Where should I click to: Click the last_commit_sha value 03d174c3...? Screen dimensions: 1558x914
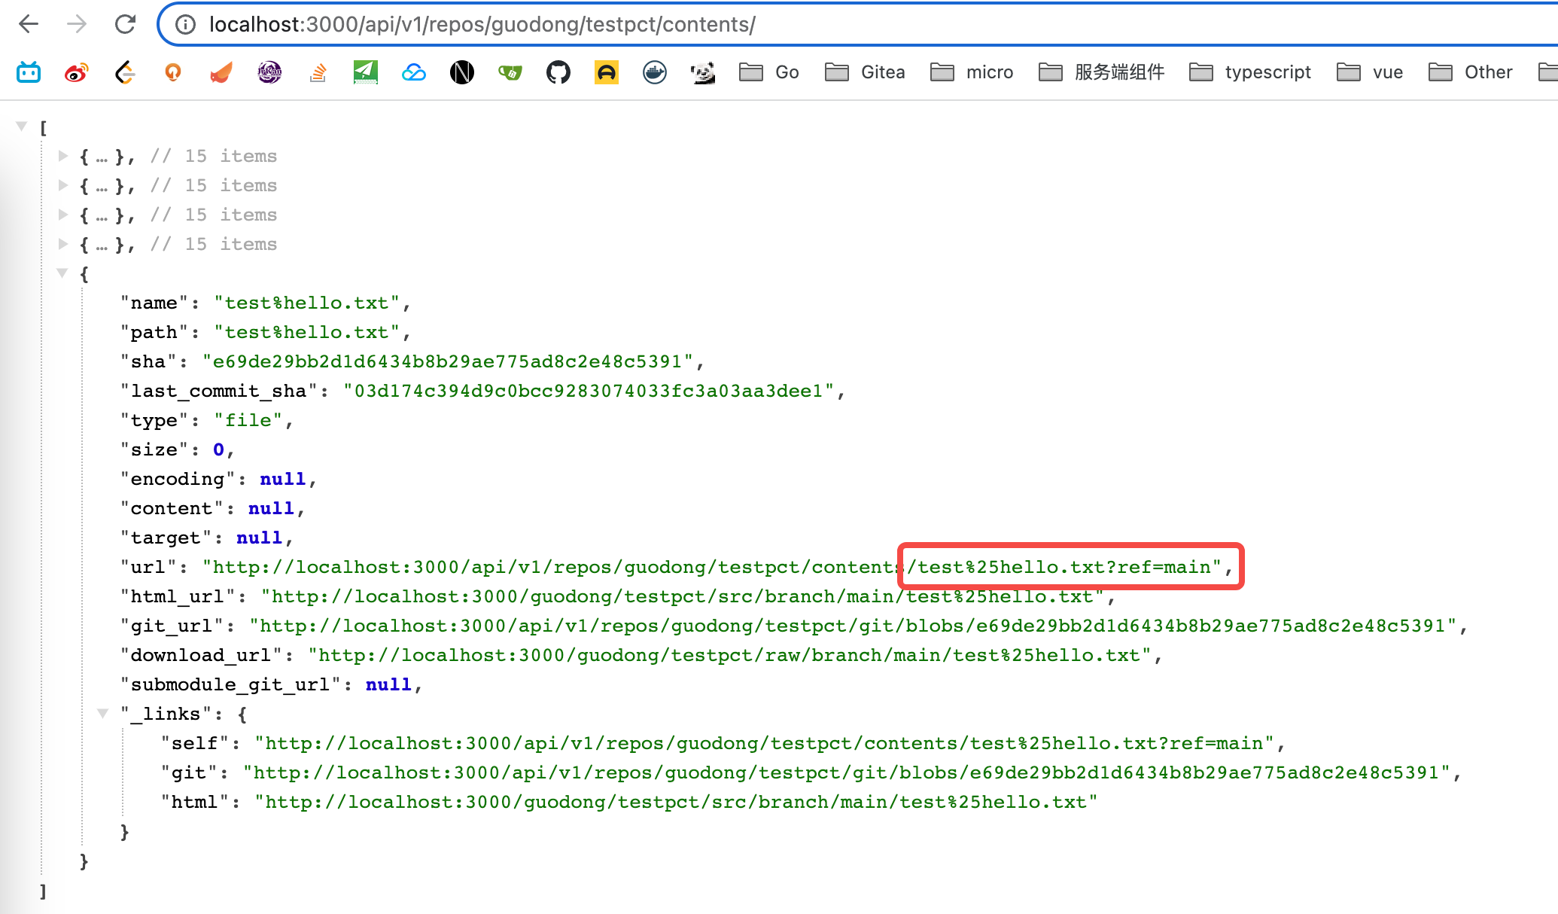pos(589,391)
